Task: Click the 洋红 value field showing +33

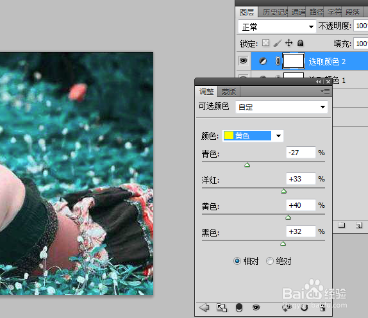Action: (x=301, y=179)
